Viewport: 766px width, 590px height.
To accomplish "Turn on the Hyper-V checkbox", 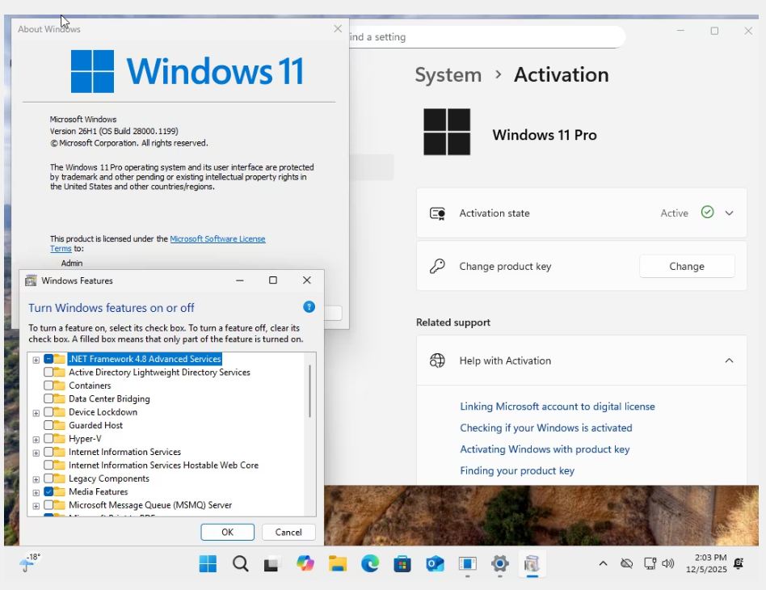I will (x=48, y=439).
